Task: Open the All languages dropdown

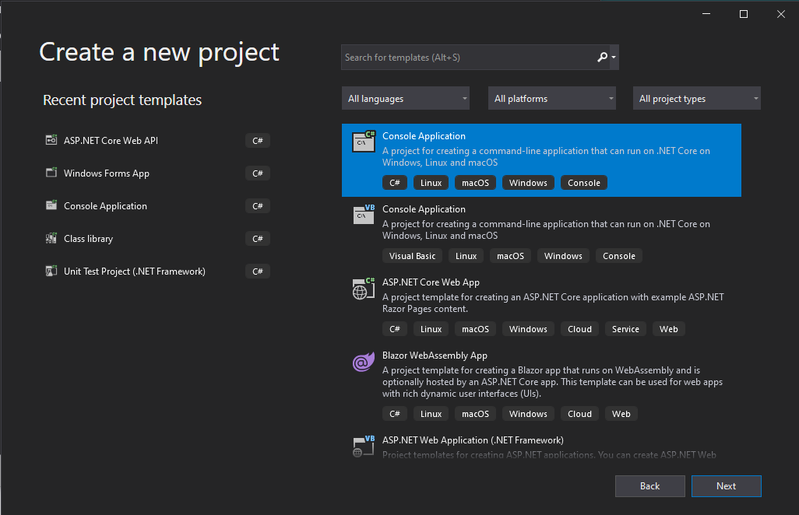Action: (x=406, y=98)
